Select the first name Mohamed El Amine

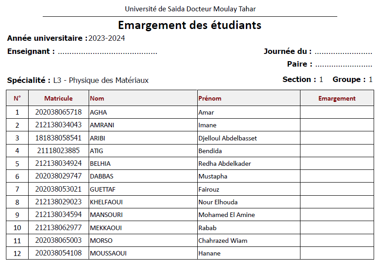pos(226,215)
